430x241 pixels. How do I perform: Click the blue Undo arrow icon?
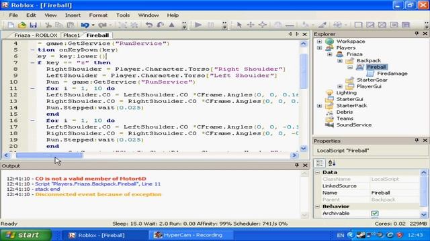click(x=85, y=25)
